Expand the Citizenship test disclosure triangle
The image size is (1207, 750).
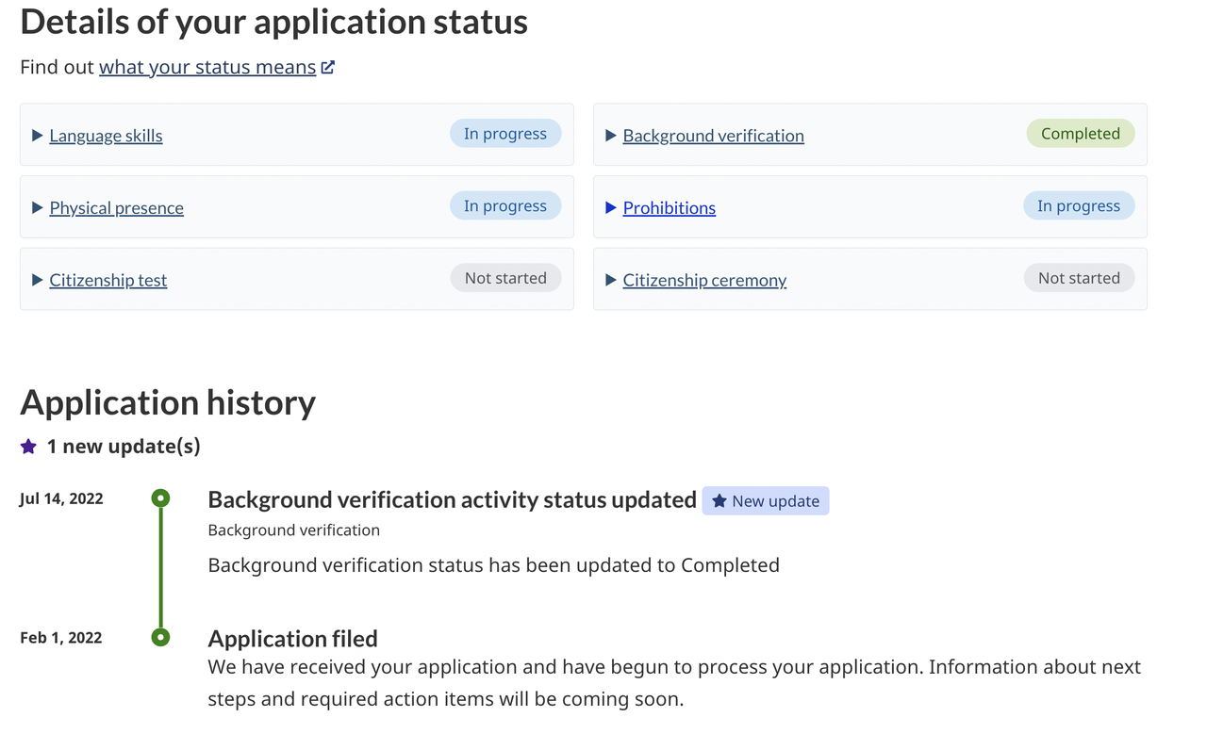[x=38, y=280]
